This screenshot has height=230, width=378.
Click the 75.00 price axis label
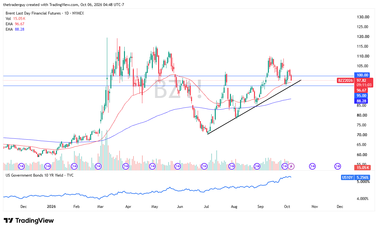(362, 125)
